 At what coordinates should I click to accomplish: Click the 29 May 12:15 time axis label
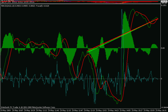coord(66,110)
